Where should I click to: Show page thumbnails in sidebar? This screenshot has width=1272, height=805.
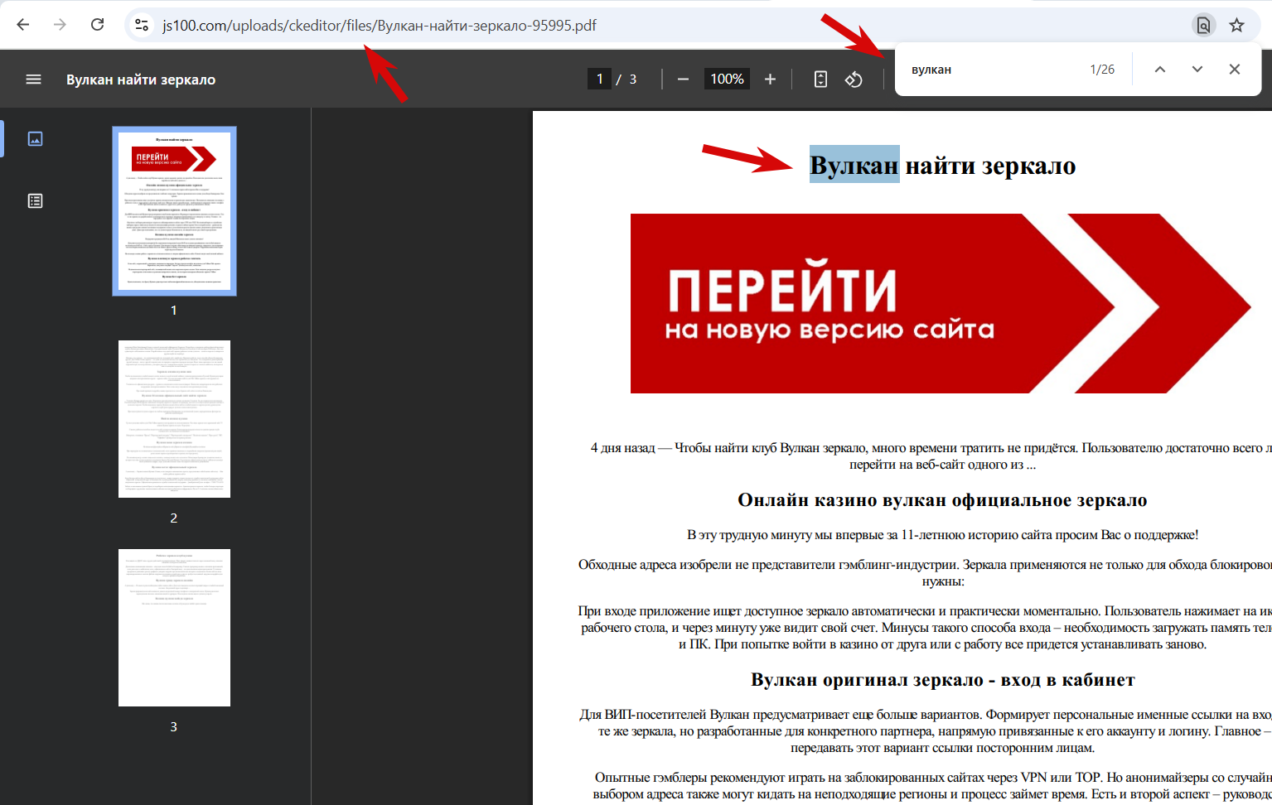pos(35,138)
